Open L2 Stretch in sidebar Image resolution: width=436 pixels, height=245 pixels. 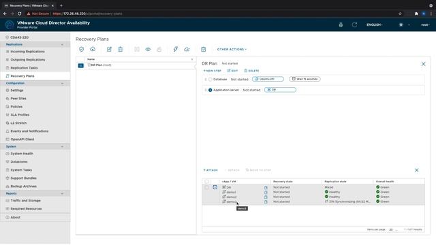click(x=18, y=122)
